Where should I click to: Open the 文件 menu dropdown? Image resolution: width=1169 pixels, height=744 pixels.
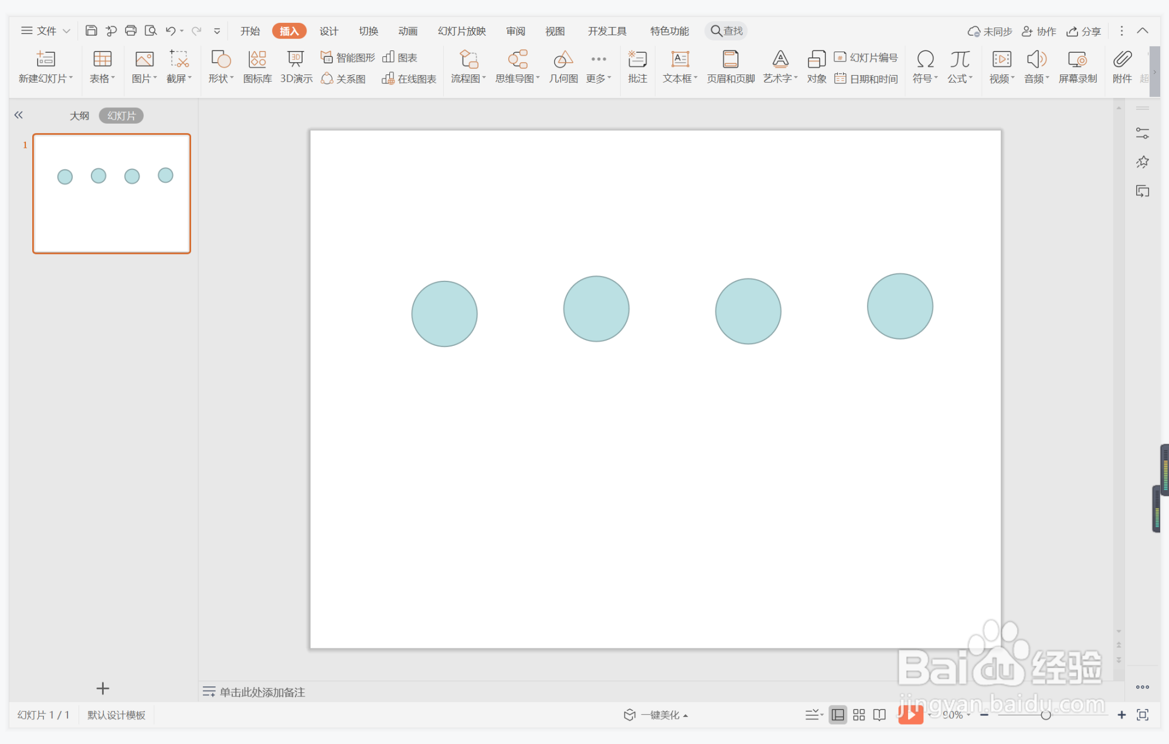(x=46, y=30)
